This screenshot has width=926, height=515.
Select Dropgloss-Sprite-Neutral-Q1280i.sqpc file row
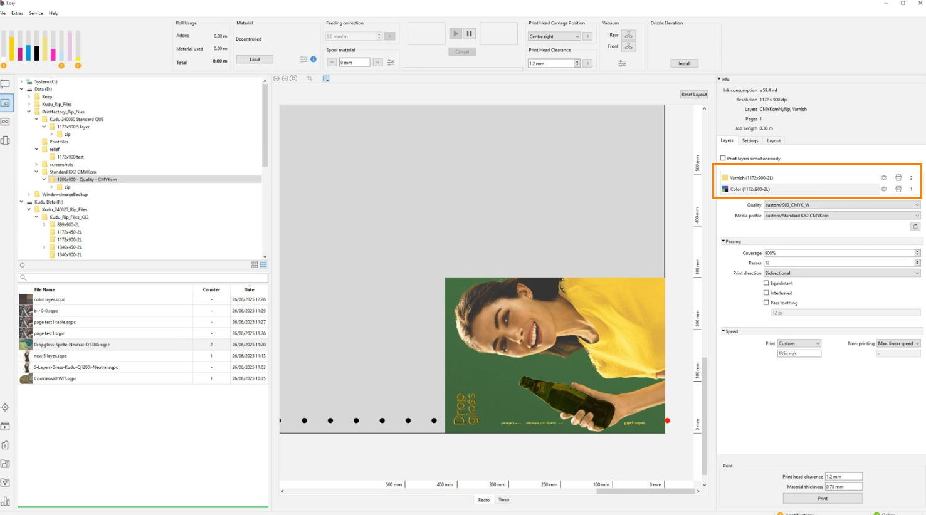143,345
